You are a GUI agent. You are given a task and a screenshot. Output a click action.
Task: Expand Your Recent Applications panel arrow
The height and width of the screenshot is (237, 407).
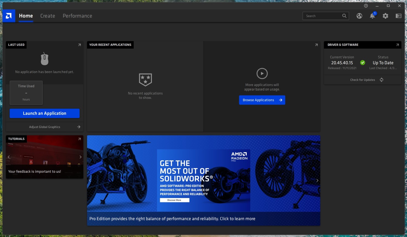(x=316, y=45)
